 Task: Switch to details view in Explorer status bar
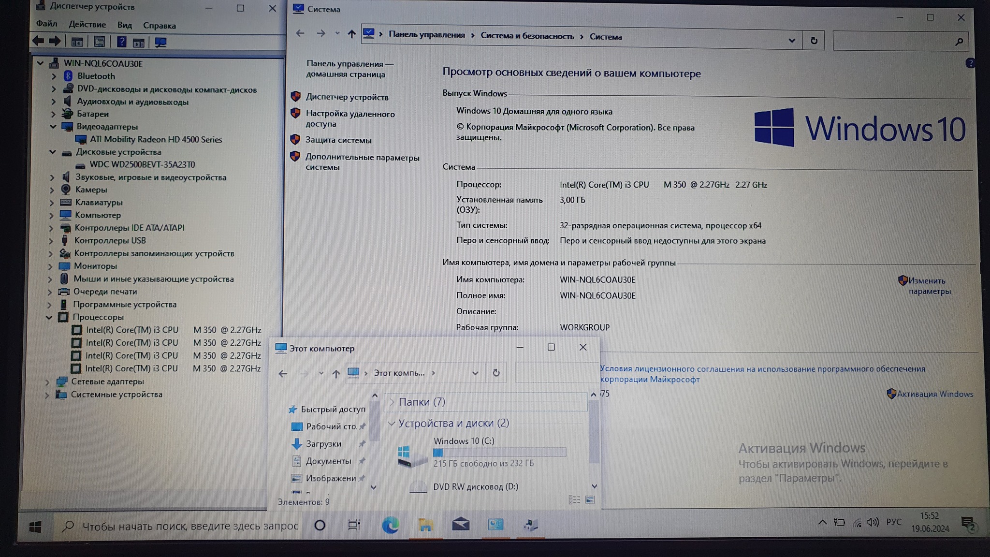click(574, 499)
